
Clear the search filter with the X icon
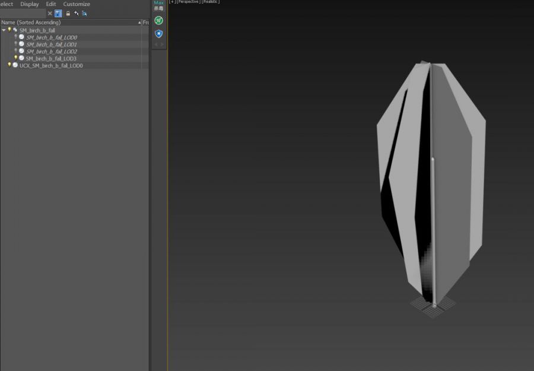(x=50, y=13)
